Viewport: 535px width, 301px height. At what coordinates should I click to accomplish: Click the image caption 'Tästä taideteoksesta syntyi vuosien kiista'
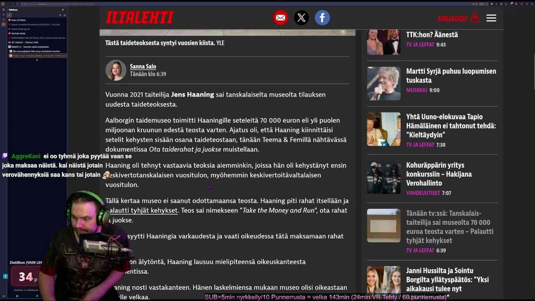tap(160, 43)
